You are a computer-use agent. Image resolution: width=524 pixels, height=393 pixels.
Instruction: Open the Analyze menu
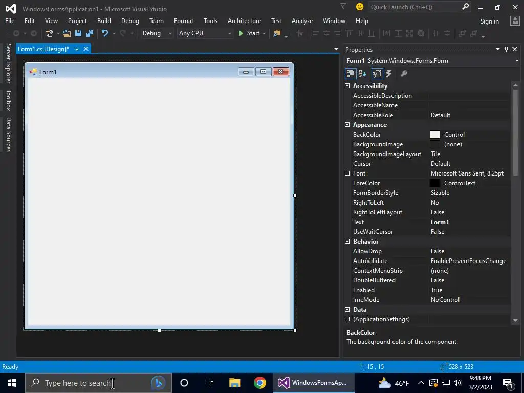click(302, 20)
